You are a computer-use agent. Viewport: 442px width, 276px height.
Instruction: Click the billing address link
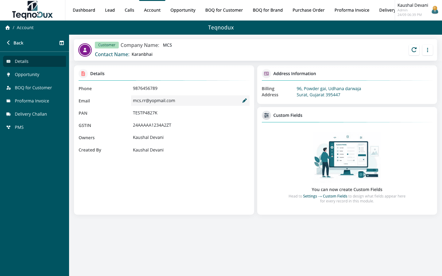(329, 92)
